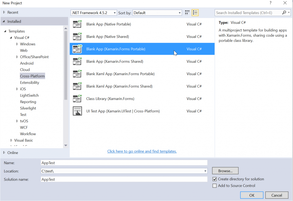Viewport: 293px width, 201px height.
Task: Click the search magnifier icon
Action: pyautogui.click(x=284, y=13)
